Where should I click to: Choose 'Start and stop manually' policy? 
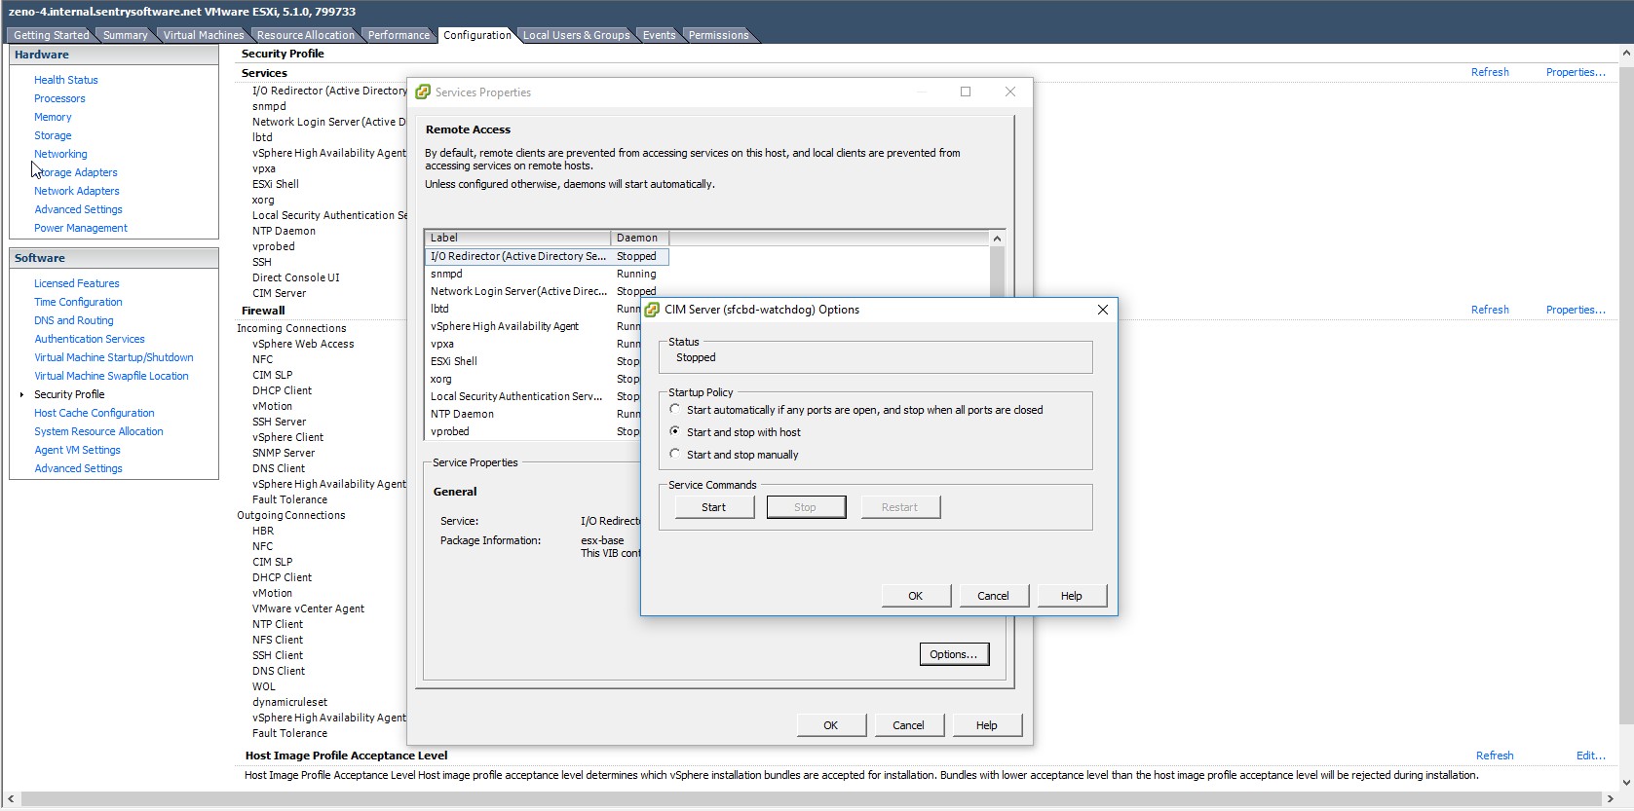coord(674,454)
